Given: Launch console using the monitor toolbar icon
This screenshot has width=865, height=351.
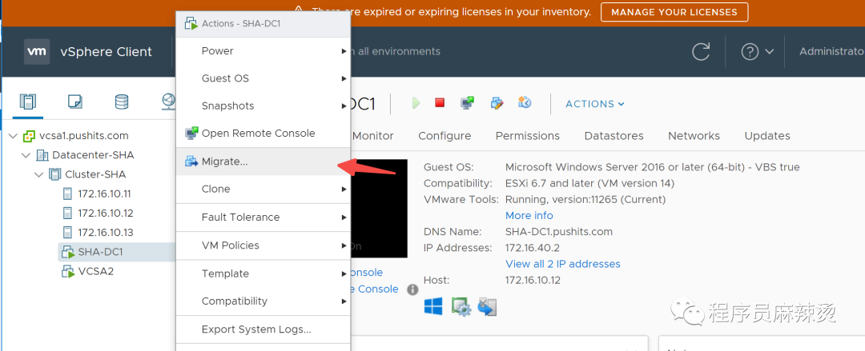Looking at the screenshot, I should [x=467, y=103].
